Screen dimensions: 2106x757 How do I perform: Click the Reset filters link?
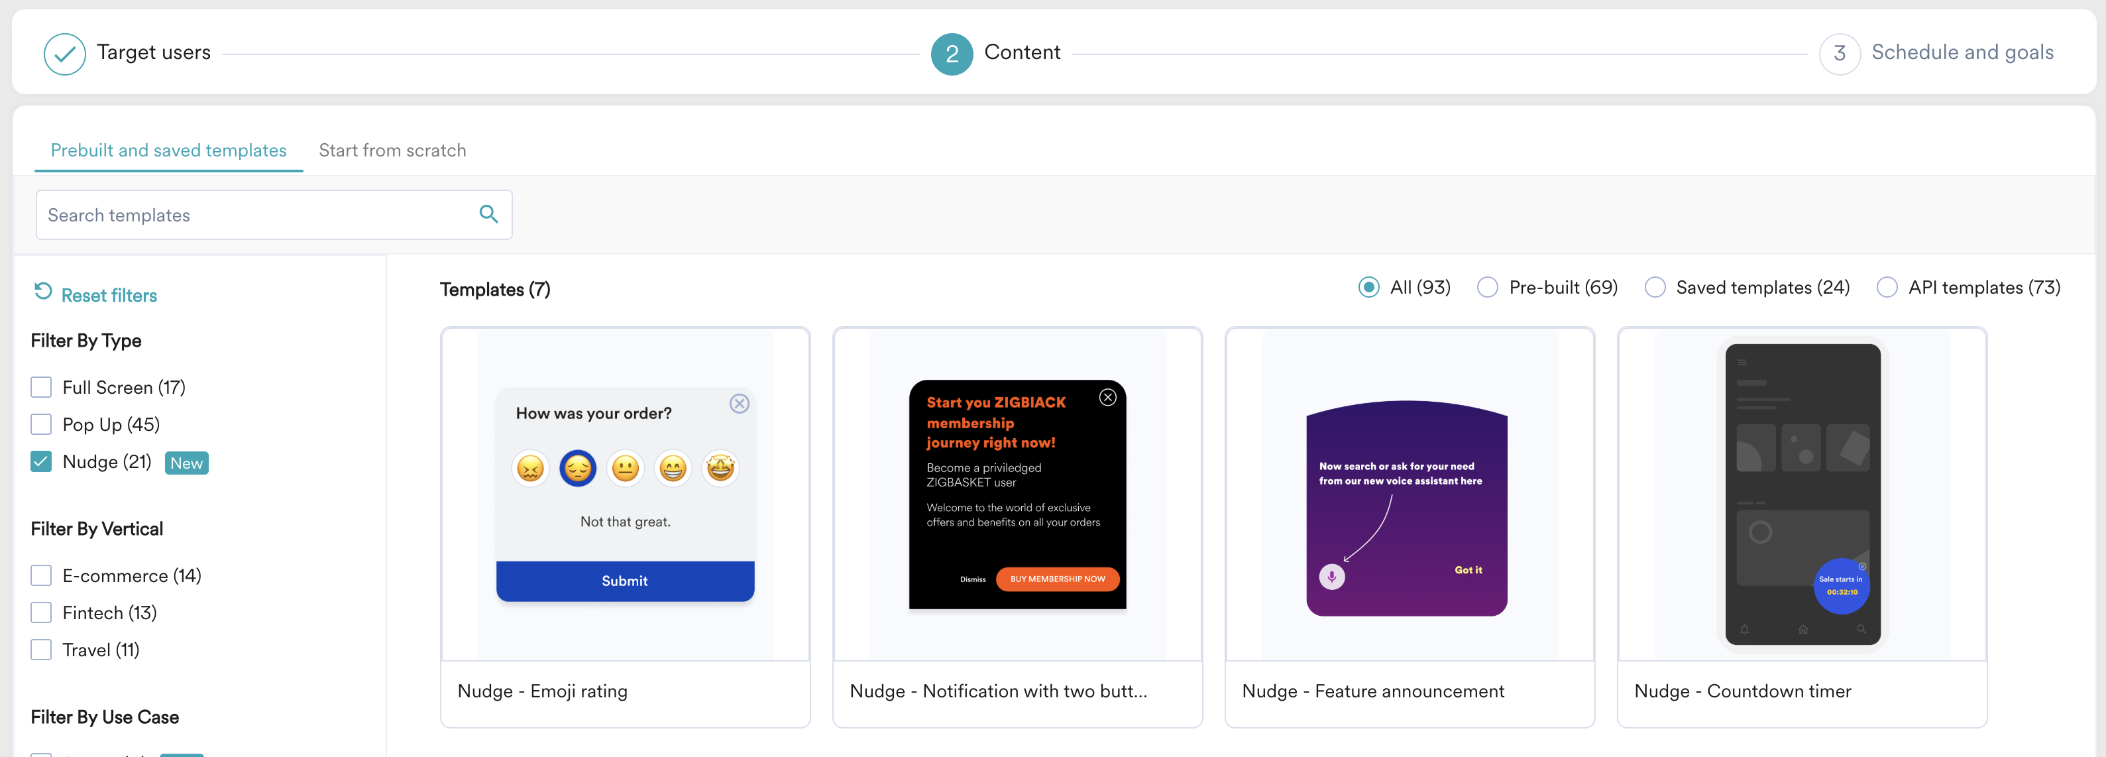tap(109, 296)
